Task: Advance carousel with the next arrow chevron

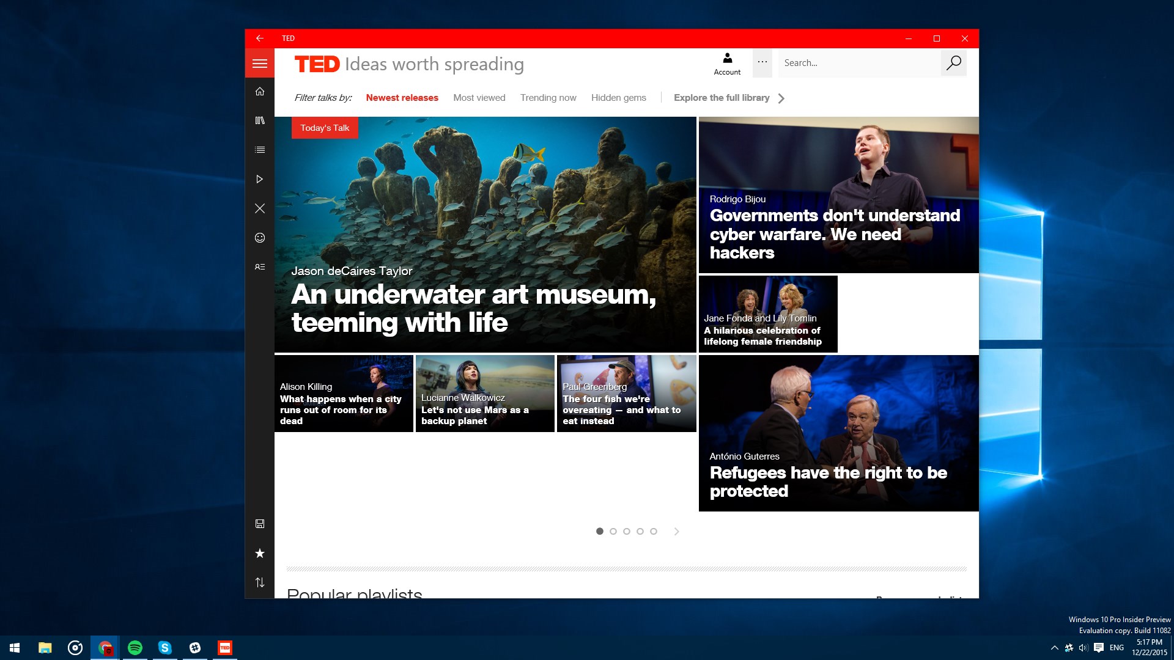Action: 676,532
